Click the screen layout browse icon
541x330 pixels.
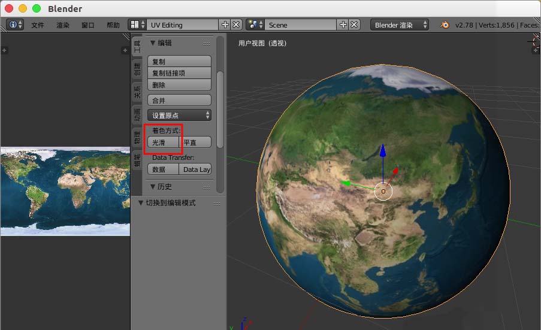point(137,25)
